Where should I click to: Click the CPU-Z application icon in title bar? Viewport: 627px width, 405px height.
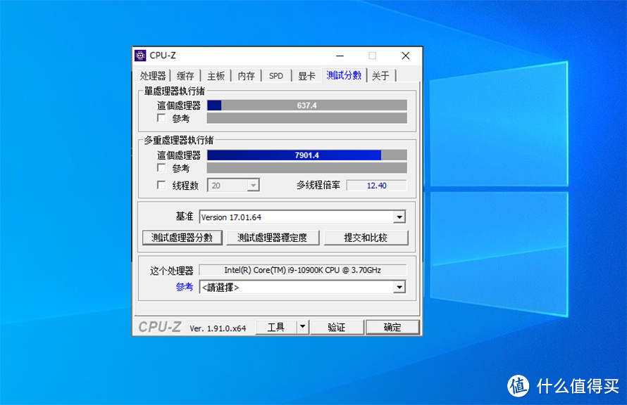[140, 56]
